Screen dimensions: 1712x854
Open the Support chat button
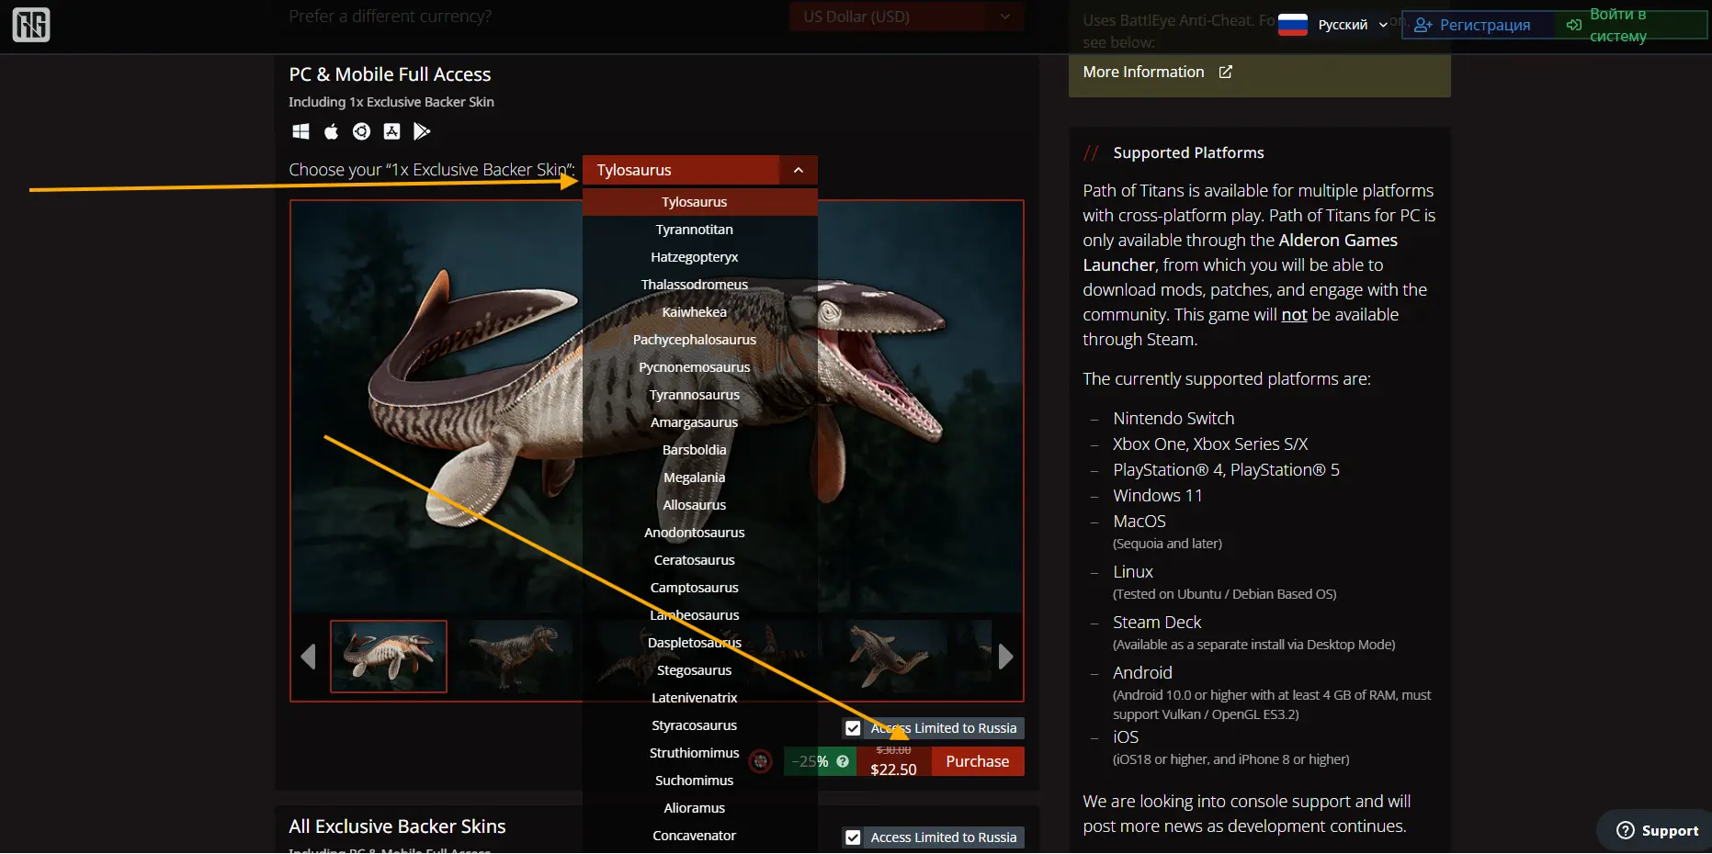tap(1657, 830)
